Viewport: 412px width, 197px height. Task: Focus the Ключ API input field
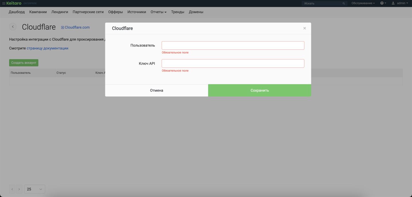[x=233, y=63]
